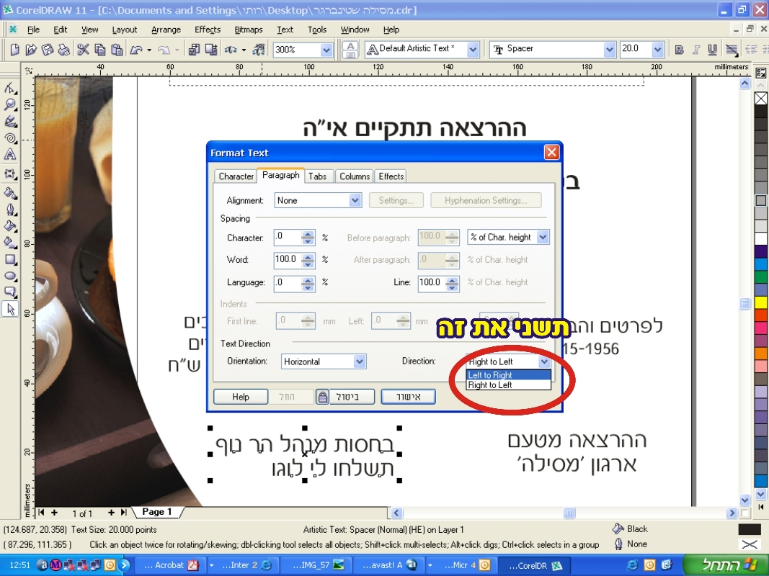Choose Left to Right in Direction list
The height and width of the screenshot is (576, 769).
tap(509, 375)
